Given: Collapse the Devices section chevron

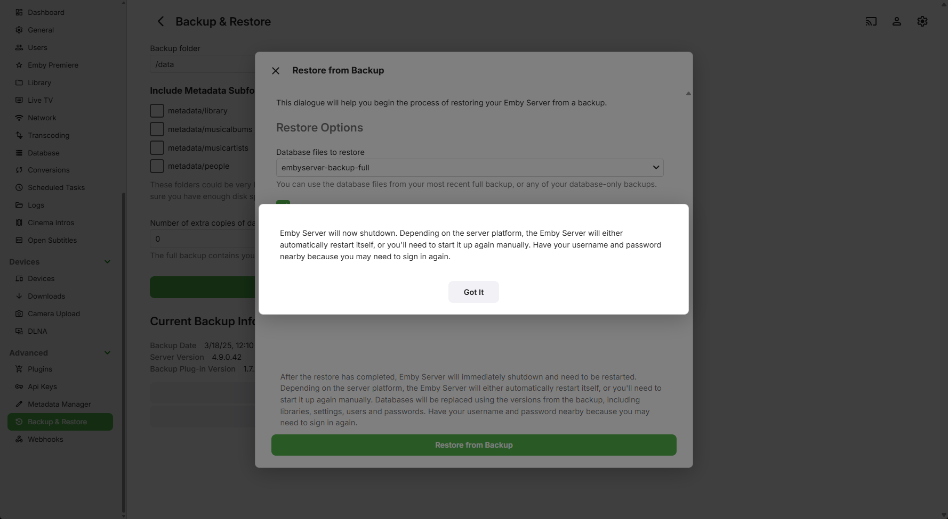Looking at the screenshot, I should [x=108, y=262].
